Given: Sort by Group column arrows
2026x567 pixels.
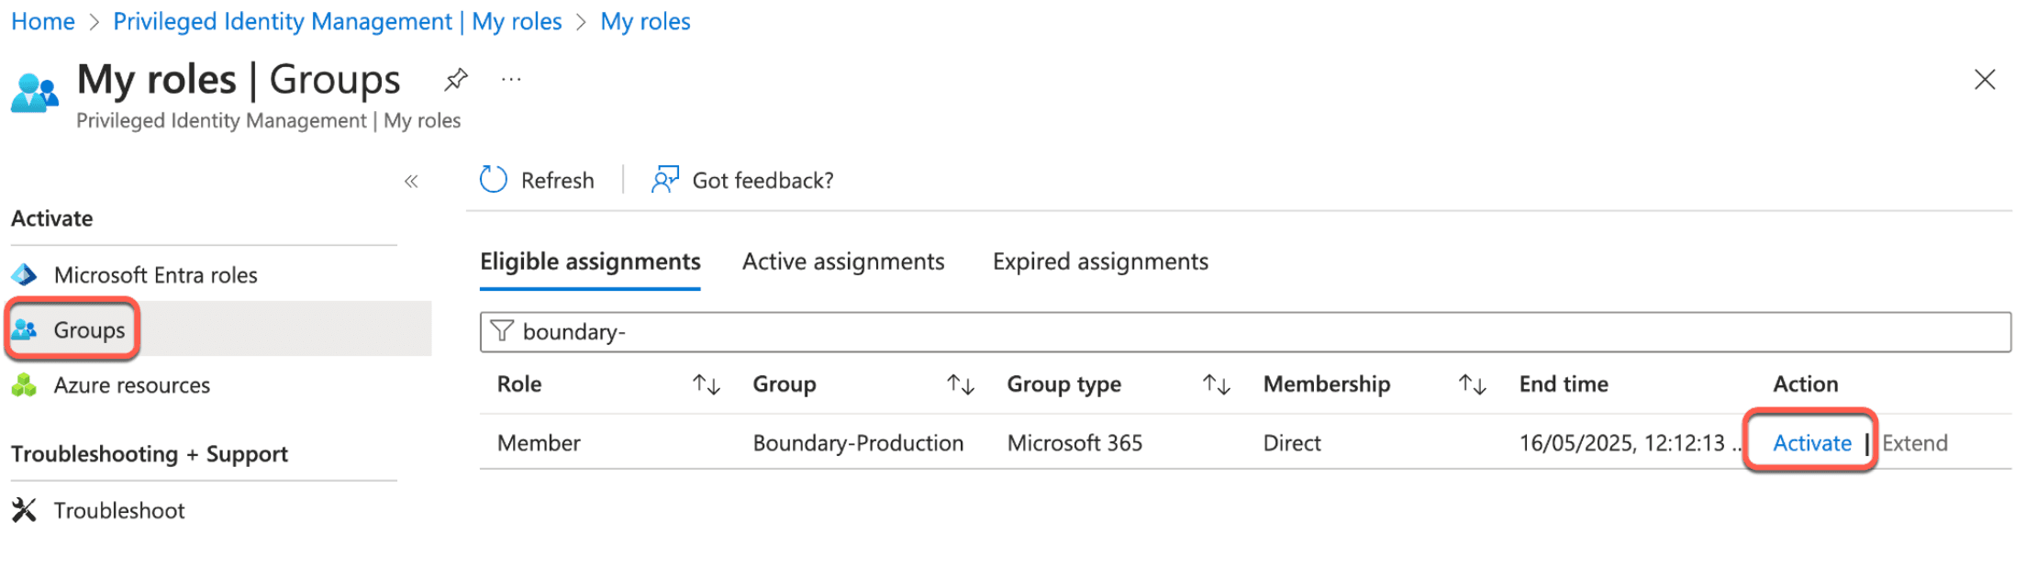Looking at the screenshot, I should tap(961, 384).
